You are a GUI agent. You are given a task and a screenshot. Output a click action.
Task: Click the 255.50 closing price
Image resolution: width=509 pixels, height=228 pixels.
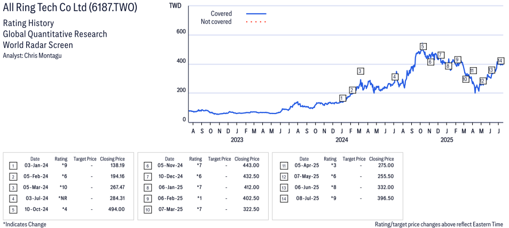click(386, 176)
